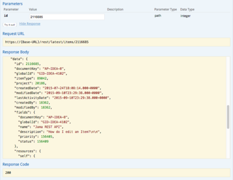Click the globalId line inside fields
The image size is (233, 180).
45,122
